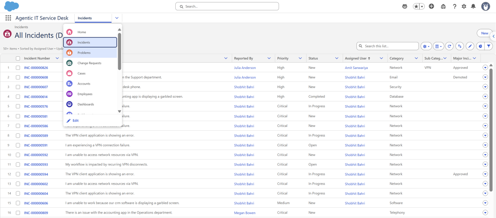Open Priority column dropdown

[300, 58]
